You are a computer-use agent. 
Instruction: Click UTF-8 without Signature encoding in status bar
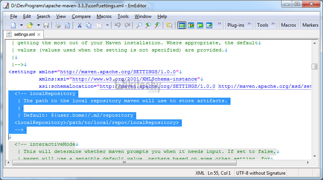[x=260, y=173]
